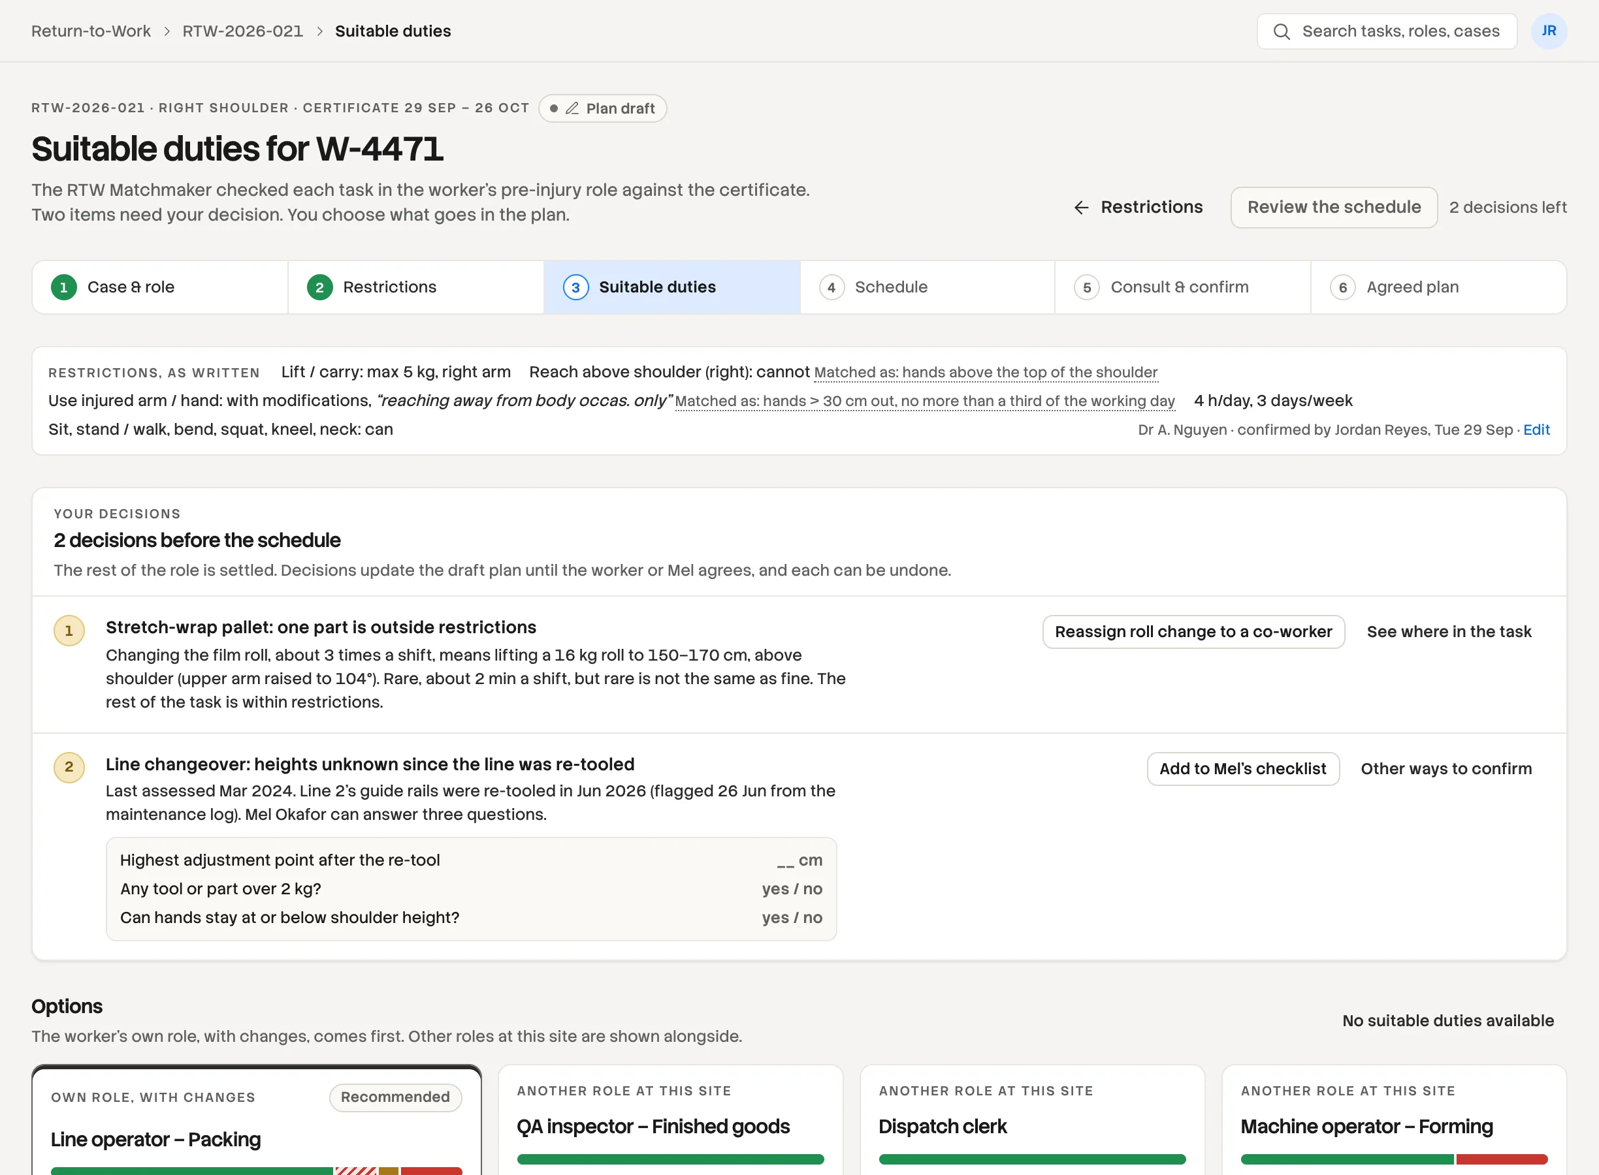Image resolution: width=1599 pixels, height=1175 pixels.
Task: Click step 1 green circle icon
Action: (64, 287)
